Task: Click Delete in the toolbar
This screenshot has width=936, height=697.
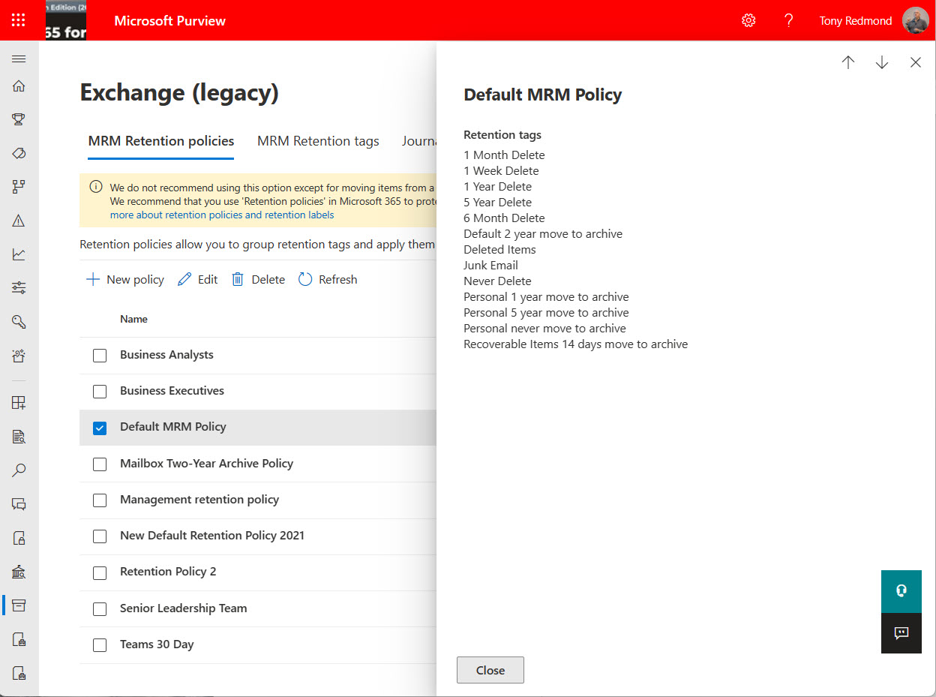Action: click(259, 280)
